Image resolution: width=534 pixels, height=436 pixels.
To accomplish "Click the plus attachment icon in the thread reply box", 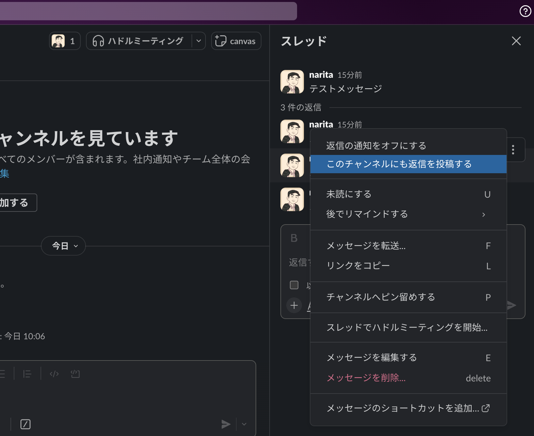I will (x=294, y=305).
